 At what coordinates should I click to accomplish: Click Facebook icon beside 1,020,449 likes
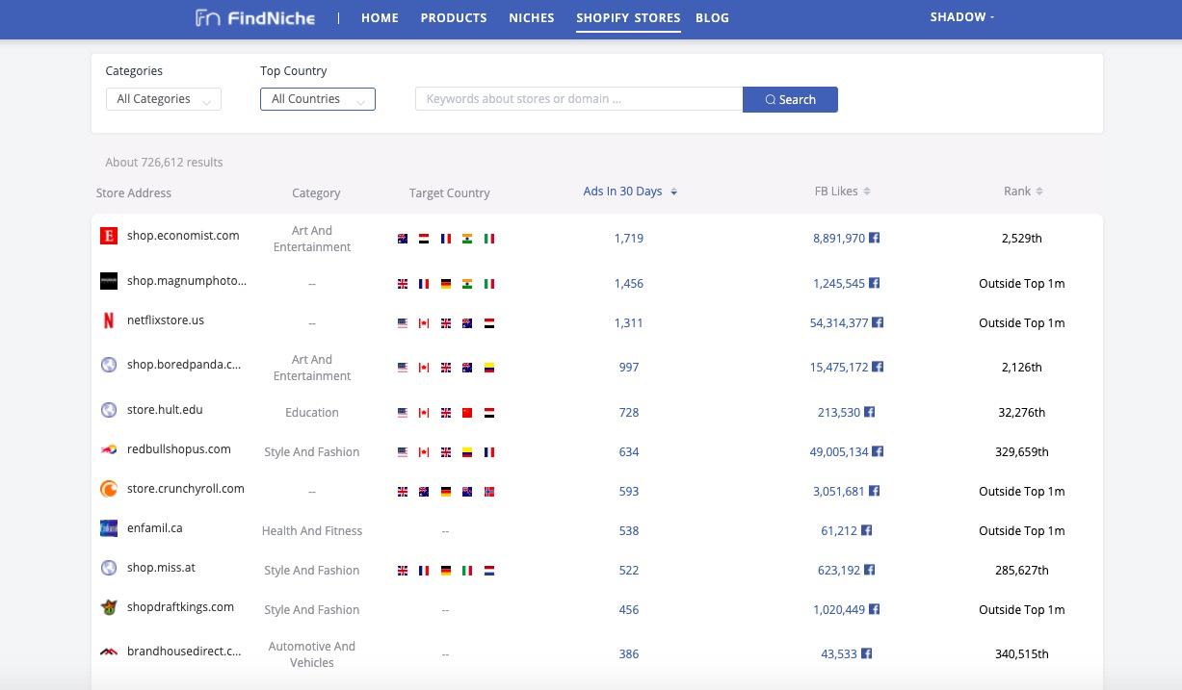(875, 609)
